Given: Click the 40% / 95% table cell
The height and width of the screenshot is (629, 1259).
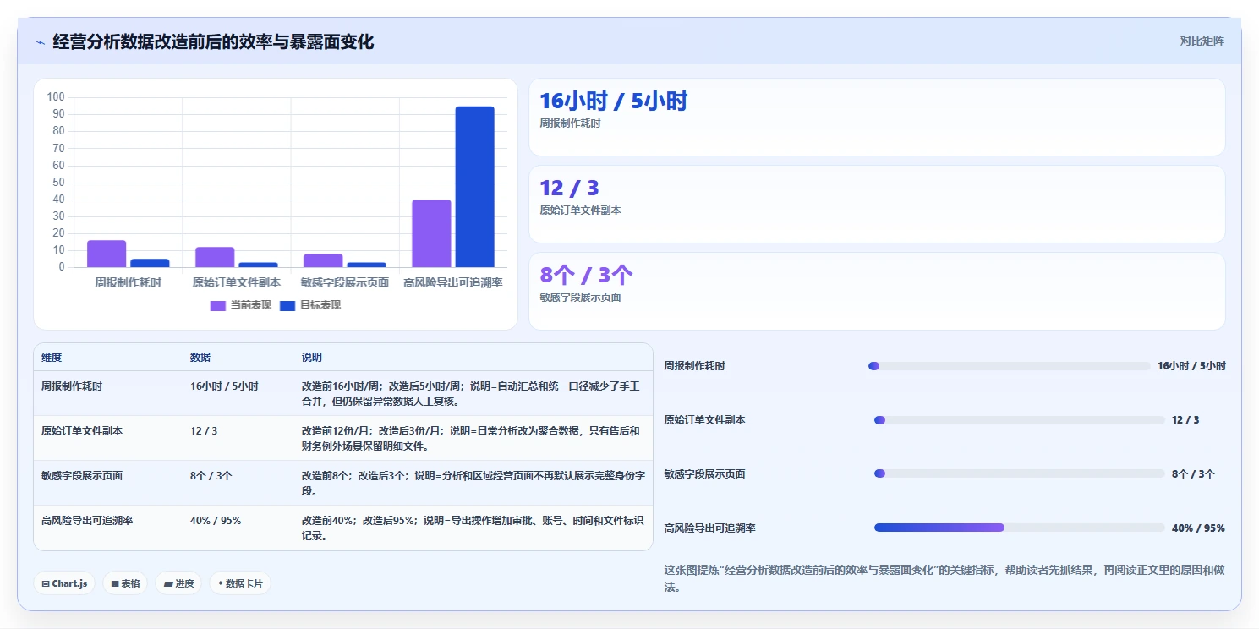Looking at the screenshot, I should (x=216, y=520).
